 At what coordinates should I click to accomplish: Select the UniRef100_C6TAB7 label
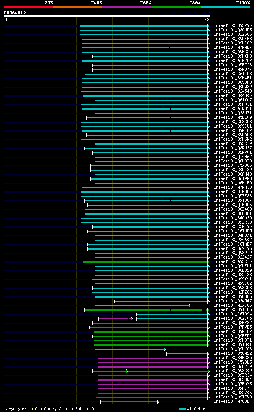pyautogui.click(x=233, y=244)
